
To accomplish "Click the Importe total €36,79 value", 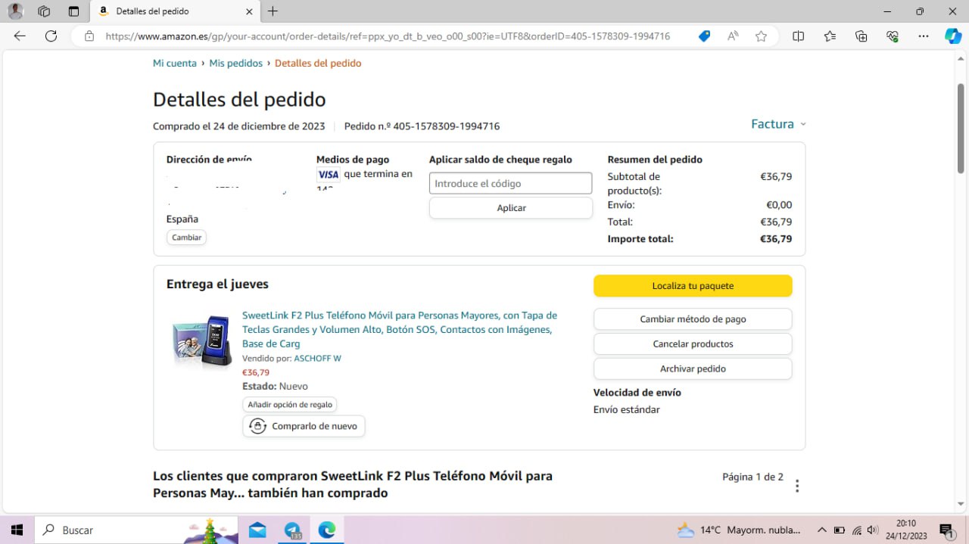I will 776,238.
